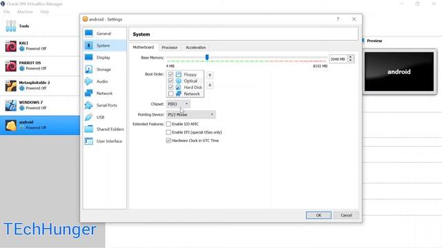Viewport: 442px width, 248px height.
Task: Toggle Hardware Clock in UTC Time
Action: 169,141
